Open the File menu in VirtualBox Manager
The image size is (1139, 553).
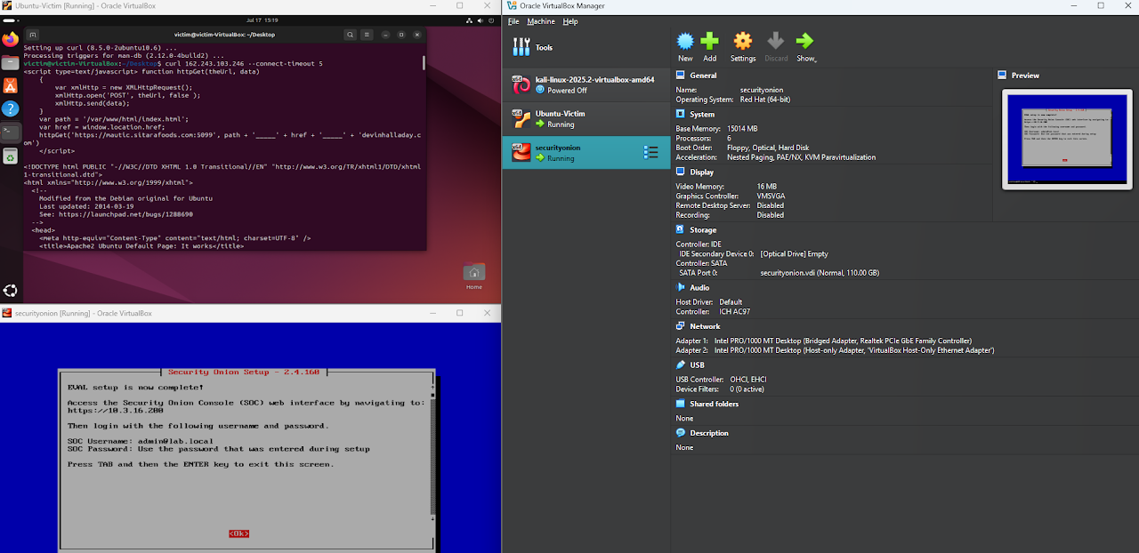point(513,21)
